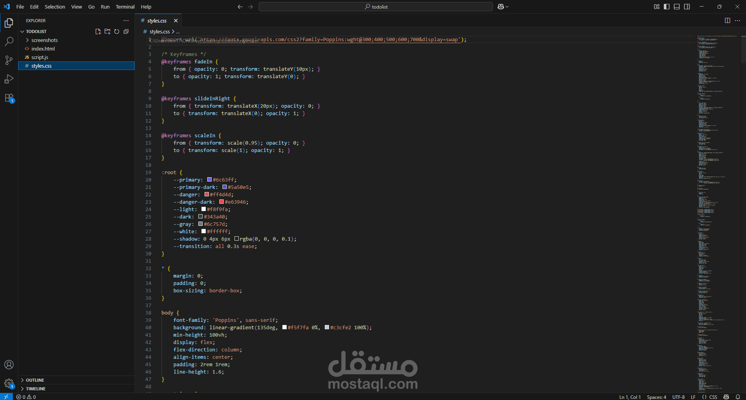Open Run and Debug view

[9, 79]
